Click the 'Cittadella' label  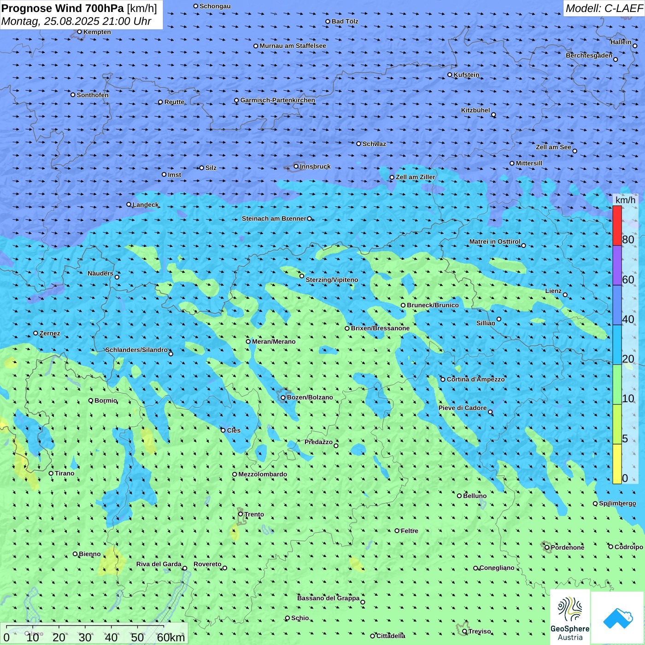(x=391, y=636)
